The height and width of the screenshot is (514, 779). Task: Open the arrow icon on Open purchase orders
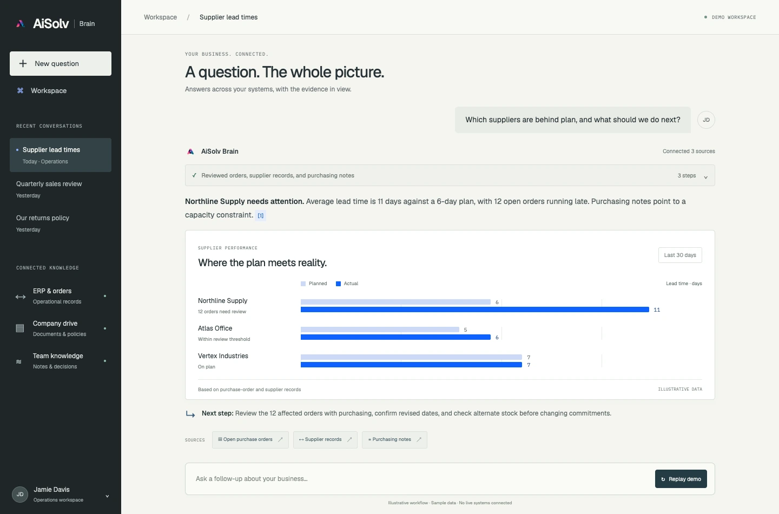pyautogui.click(x=280, y=439)
